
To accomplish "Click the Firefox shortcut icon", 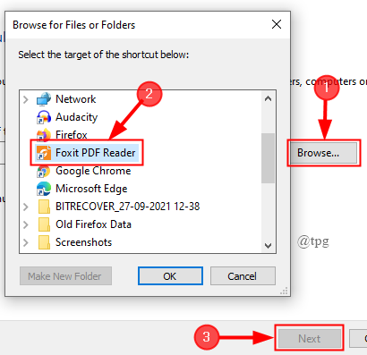I will point(44,135).
